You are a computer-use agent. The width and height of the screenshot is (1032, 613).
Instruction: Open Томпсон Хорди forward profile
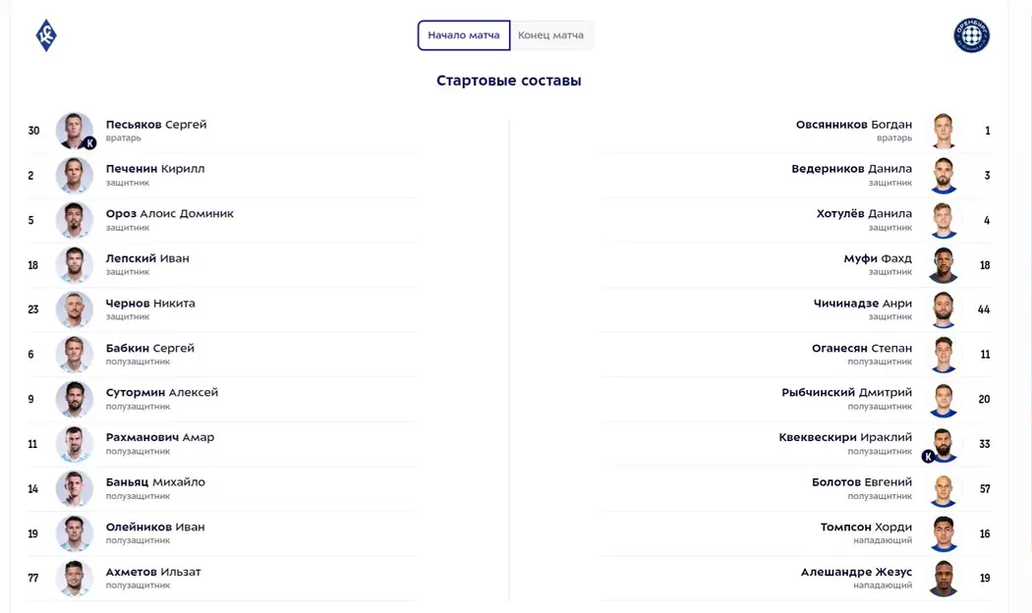pyautogui.click(x=866, y=528)
